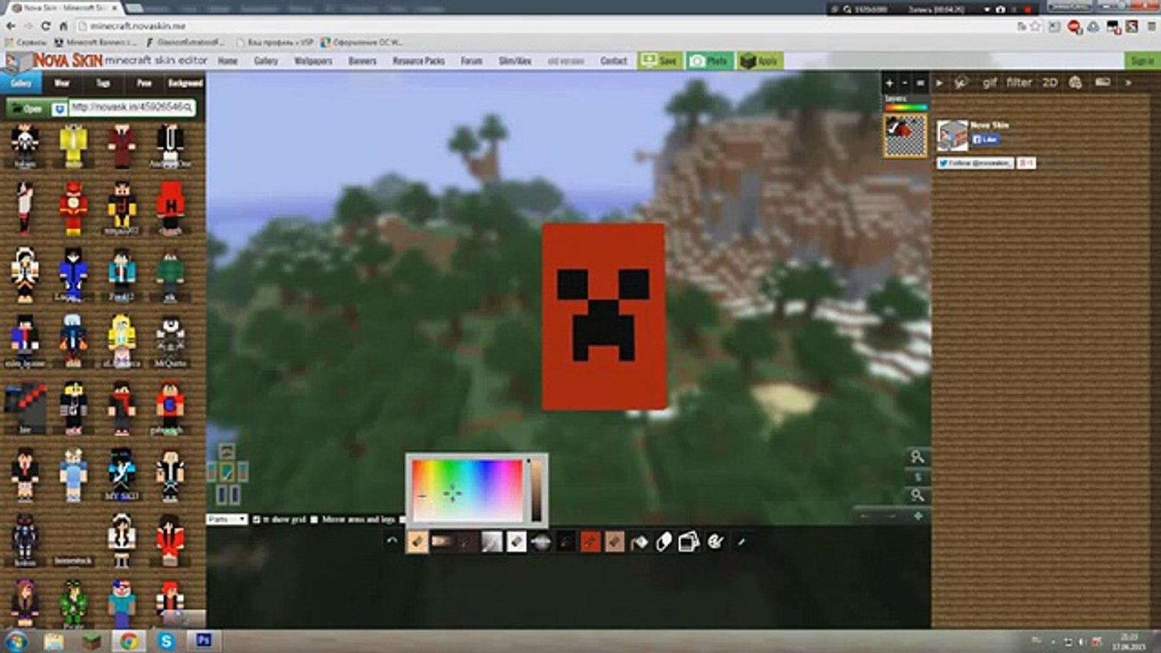Image resolution: width=1161 pixels, height=653 pixels.
Task: Open Banners in the site menu
Action: [362, 61]
